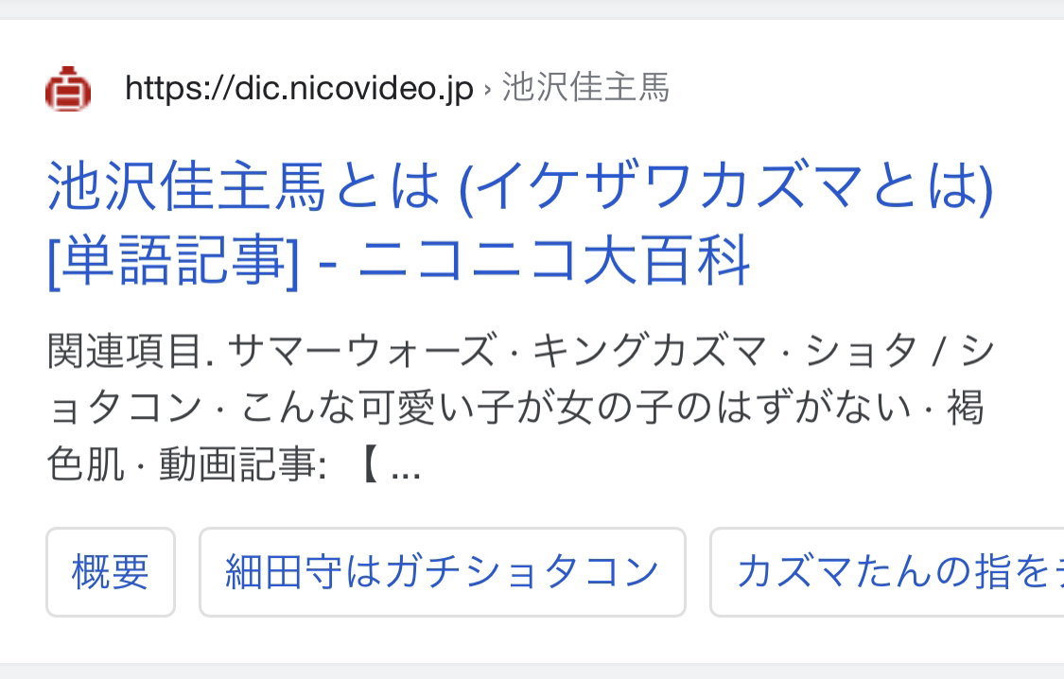Open the 細田守はガチショタコン chip
This screenshot has width=1064, height=679.
coord(443,572)
